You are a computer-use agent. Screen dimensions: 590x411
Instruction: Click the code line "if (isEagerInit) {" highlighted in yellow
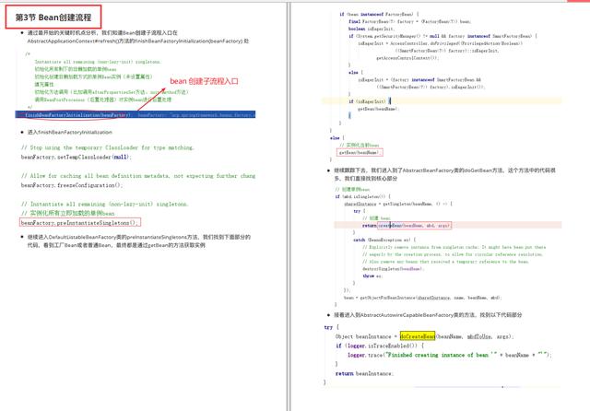click(370, 101)
